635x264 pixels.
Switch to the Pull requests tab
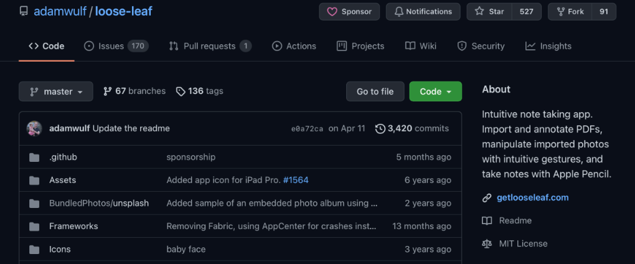click(x=210, y=46)
